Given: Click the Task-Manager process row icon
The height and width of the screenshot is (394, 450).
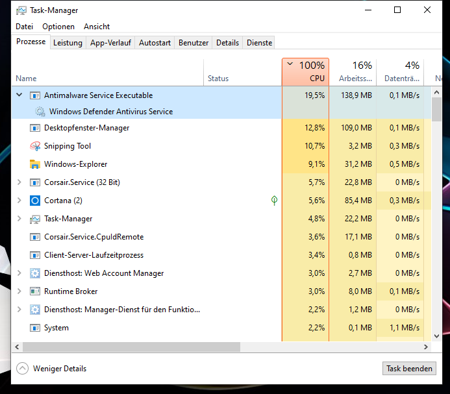Looking at the screenshot, I should 35,219.
